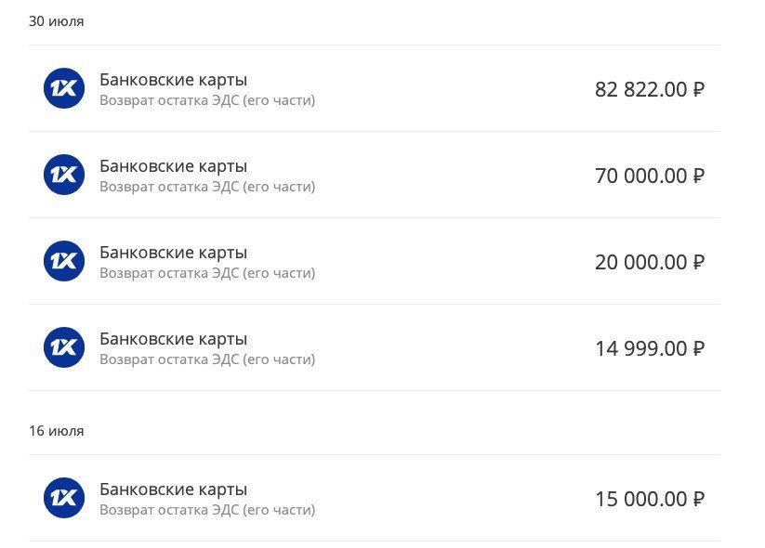Click 'Банковские карты' title of 82 822.00 ₽ row
This screenshot has width=765, height=548.
click(173, 80)
